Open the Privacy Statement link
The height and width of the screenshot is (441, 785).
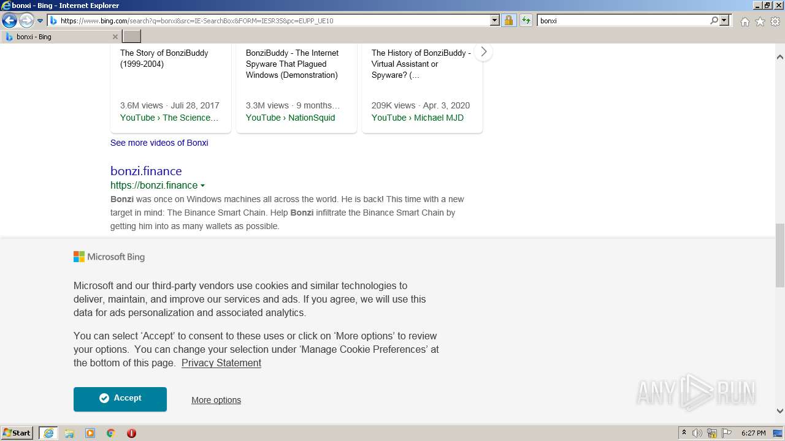tap(221, 363)
